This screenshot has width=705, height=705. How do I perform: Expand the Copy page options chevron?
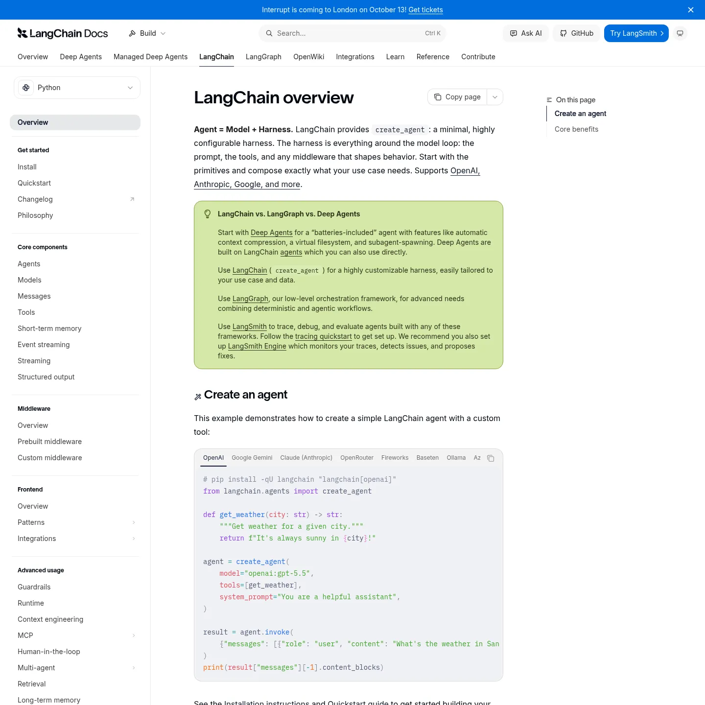(495, 97)
